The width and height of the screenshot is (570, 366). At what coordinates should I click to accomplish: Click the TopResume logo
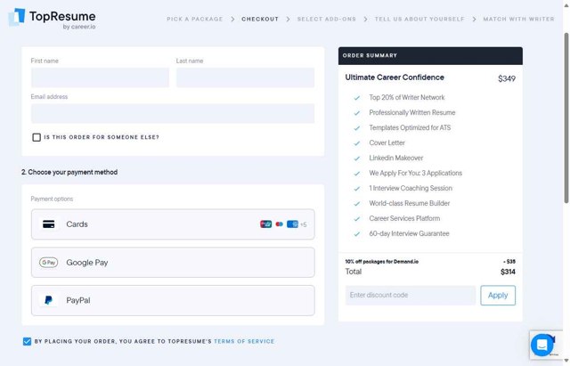(x=52, y=18)
